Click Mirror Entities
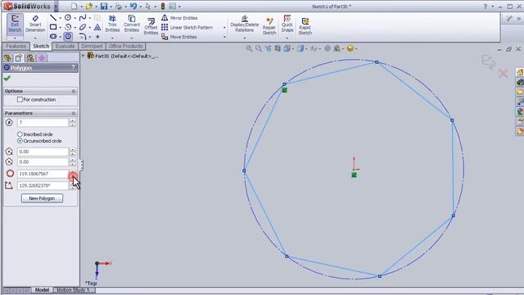The width and height of the screenshot is (524, 295). [x=179, y=18]
